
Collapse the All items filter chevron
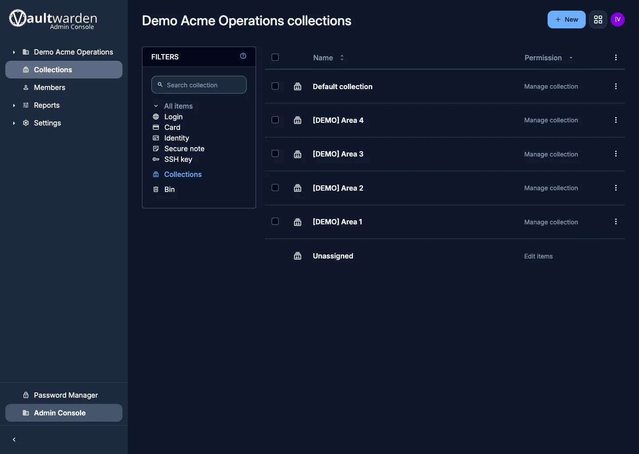pos(156,106)
